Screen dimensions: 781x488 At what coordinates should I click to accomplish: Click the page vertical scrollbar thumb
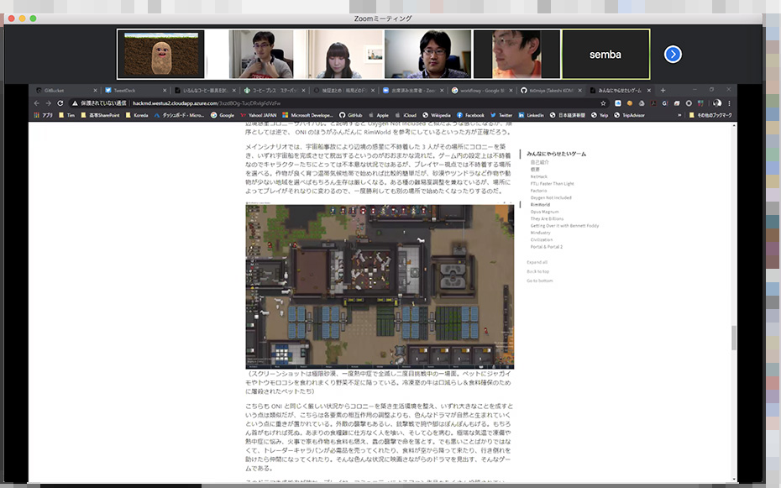(x=734, y=337)
